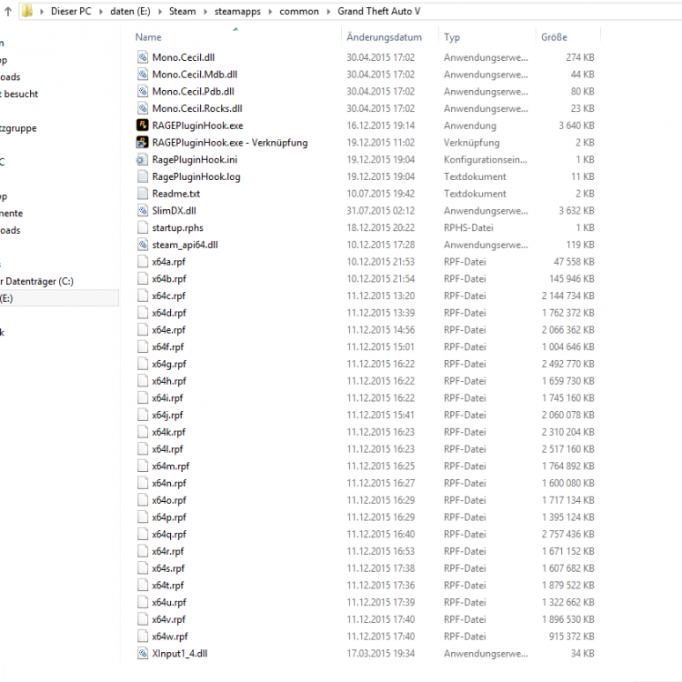Click the x64q.rpf file icon

point(143,534)
